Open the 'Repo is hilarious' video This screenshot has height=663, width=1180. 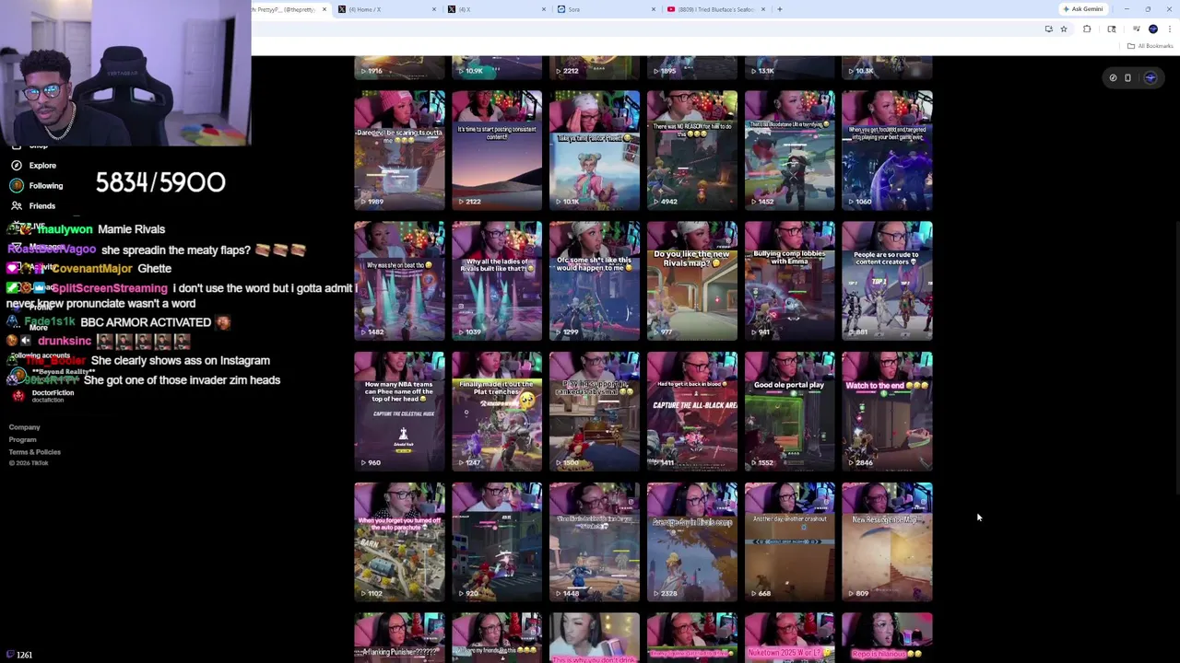point(887,637)
